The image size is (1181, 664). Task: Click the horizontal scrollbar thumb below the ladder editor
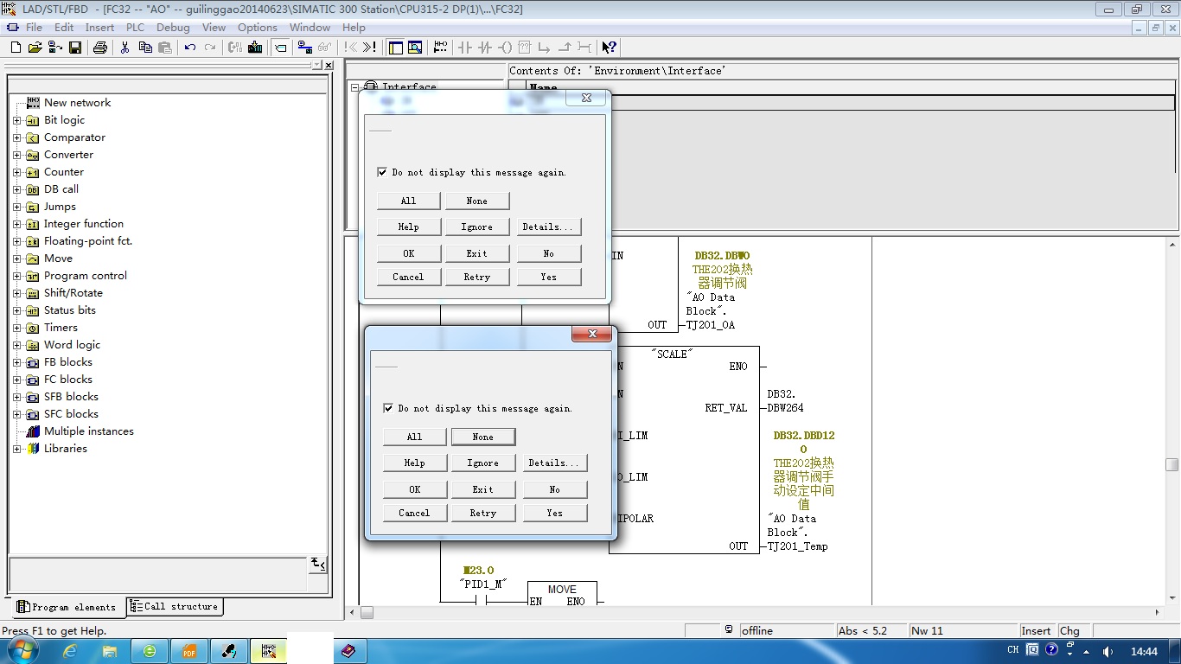pos(367,613)
